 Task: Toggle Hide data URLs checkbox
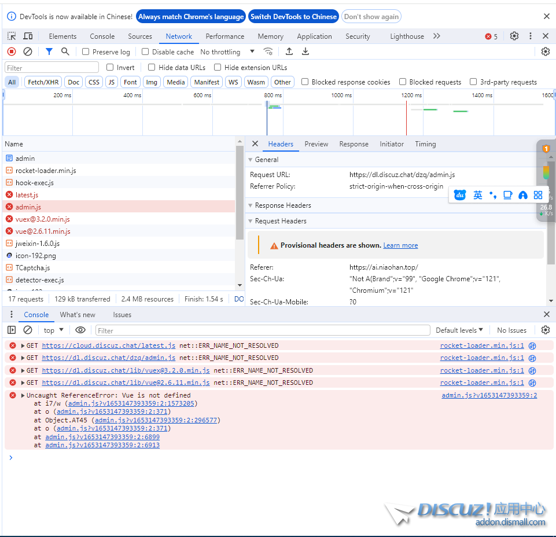point(152,67)
